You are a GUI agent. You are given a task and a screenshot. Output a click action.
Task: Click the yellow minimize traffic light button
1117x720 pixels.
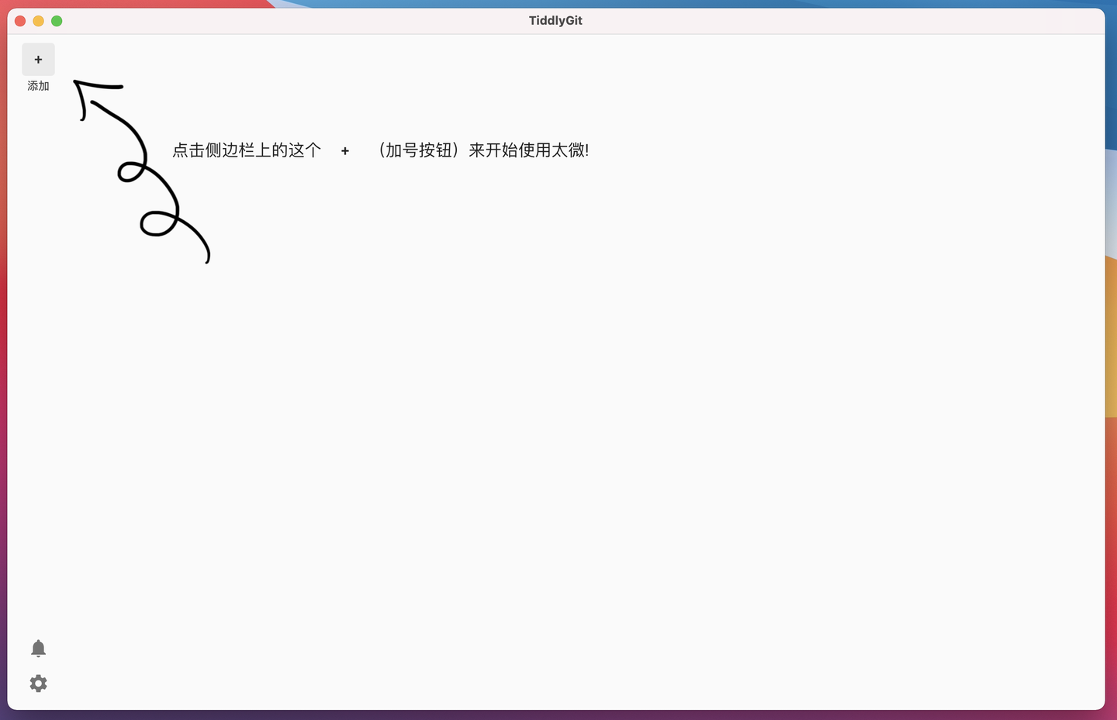tap(38, 21)
